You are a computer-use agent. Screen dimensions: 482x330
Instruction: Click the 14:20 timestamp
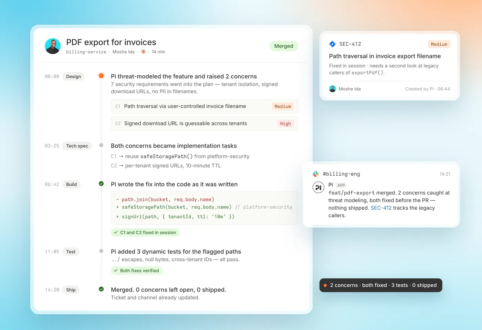(52, 290)
